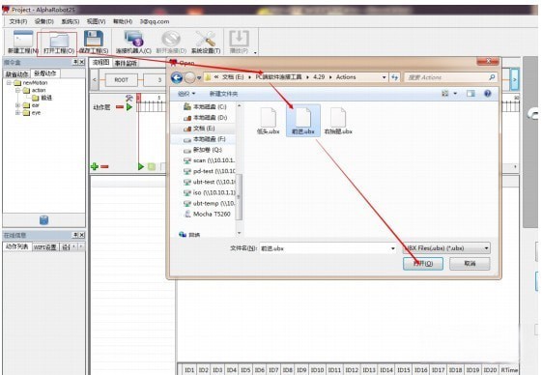The width and height of the screenshot is (542, 375).
Task: Toggle the preview pane icon in dialog toolbar
Action: 471,94
